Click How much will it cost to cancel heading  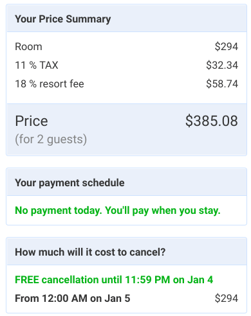90,252
